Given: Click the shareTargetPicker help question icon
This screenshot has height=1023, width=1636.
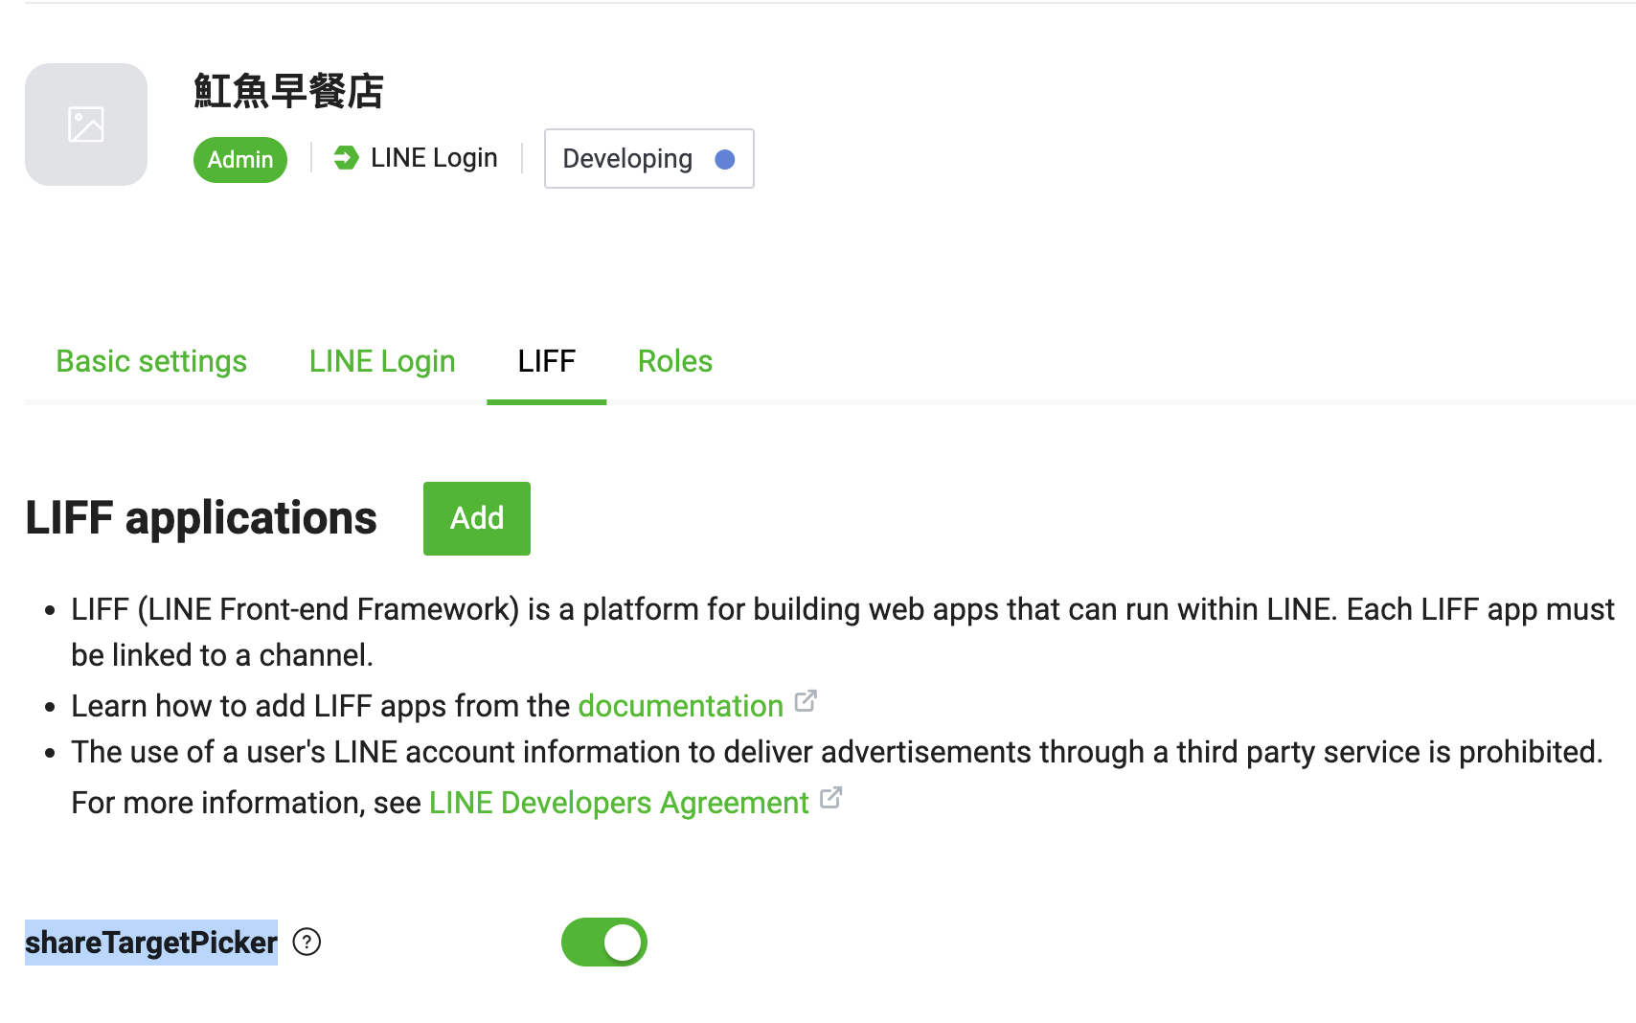Looking at the screenshot, I should (307, 943).
